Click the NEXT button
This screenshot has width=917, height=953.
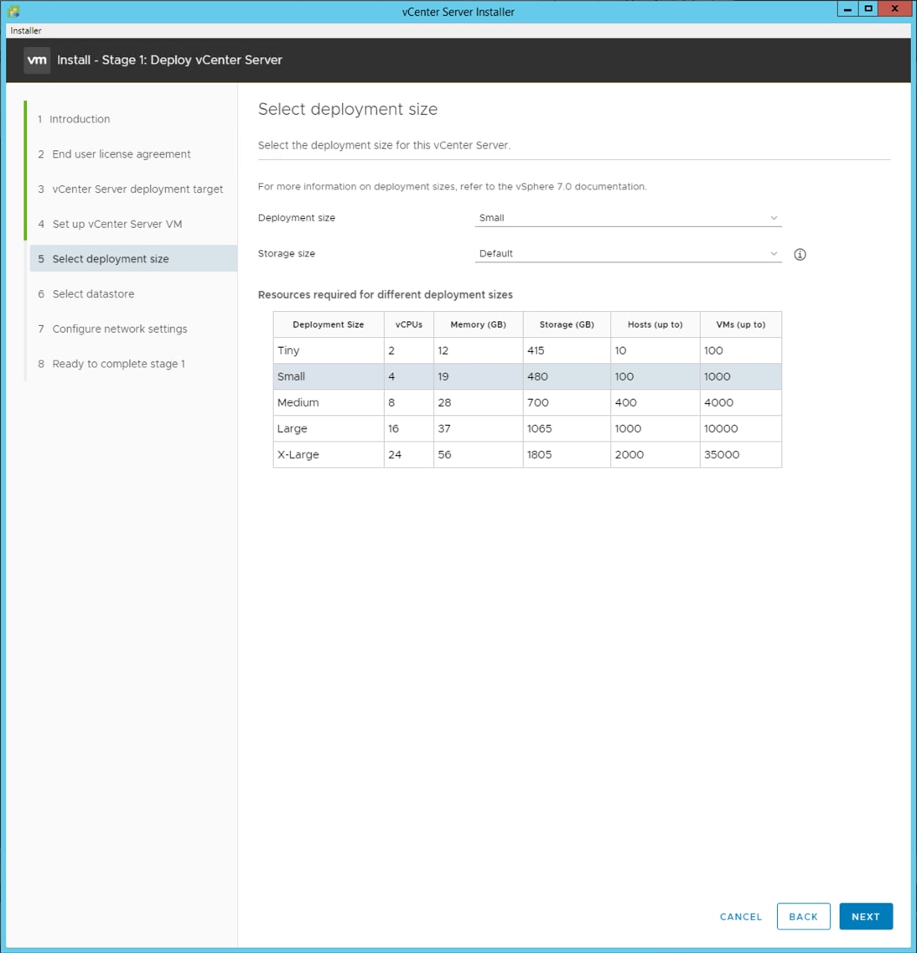[x=865, y=916]
